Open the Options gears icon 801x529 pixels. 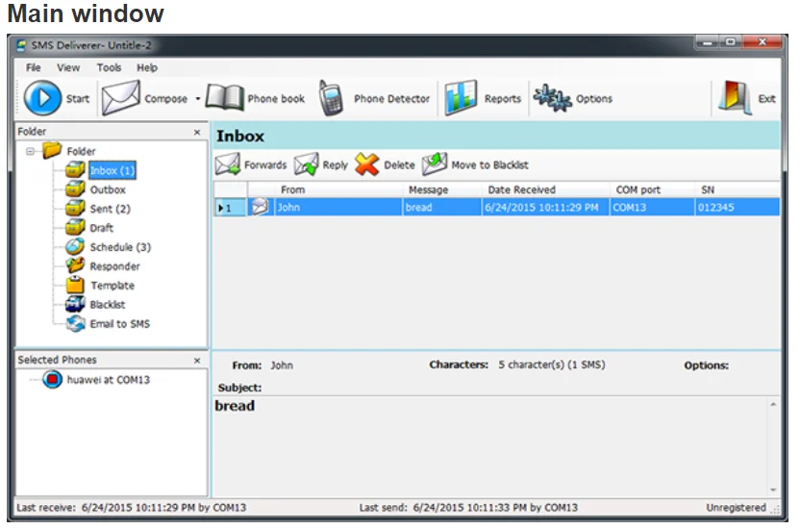click(552, 97)
